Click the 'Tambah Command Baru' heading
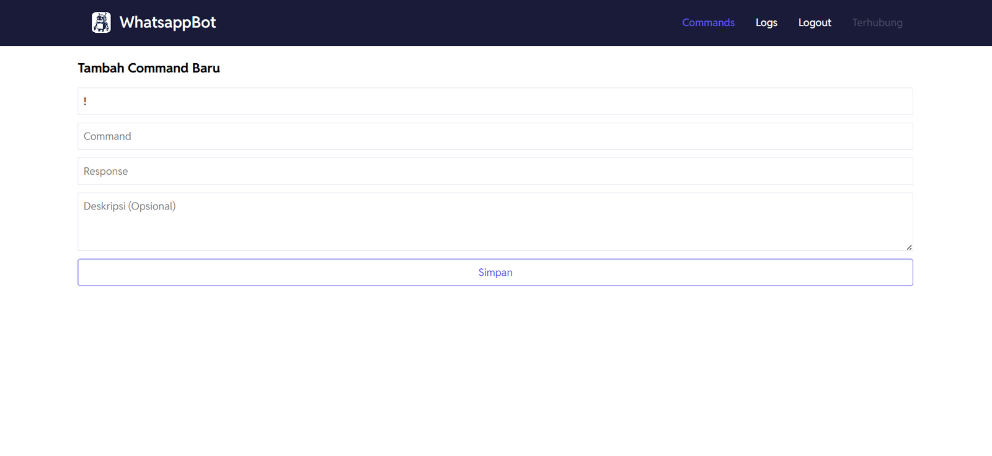The width and height of the screenshot is (992, 456). click(149, 68)
